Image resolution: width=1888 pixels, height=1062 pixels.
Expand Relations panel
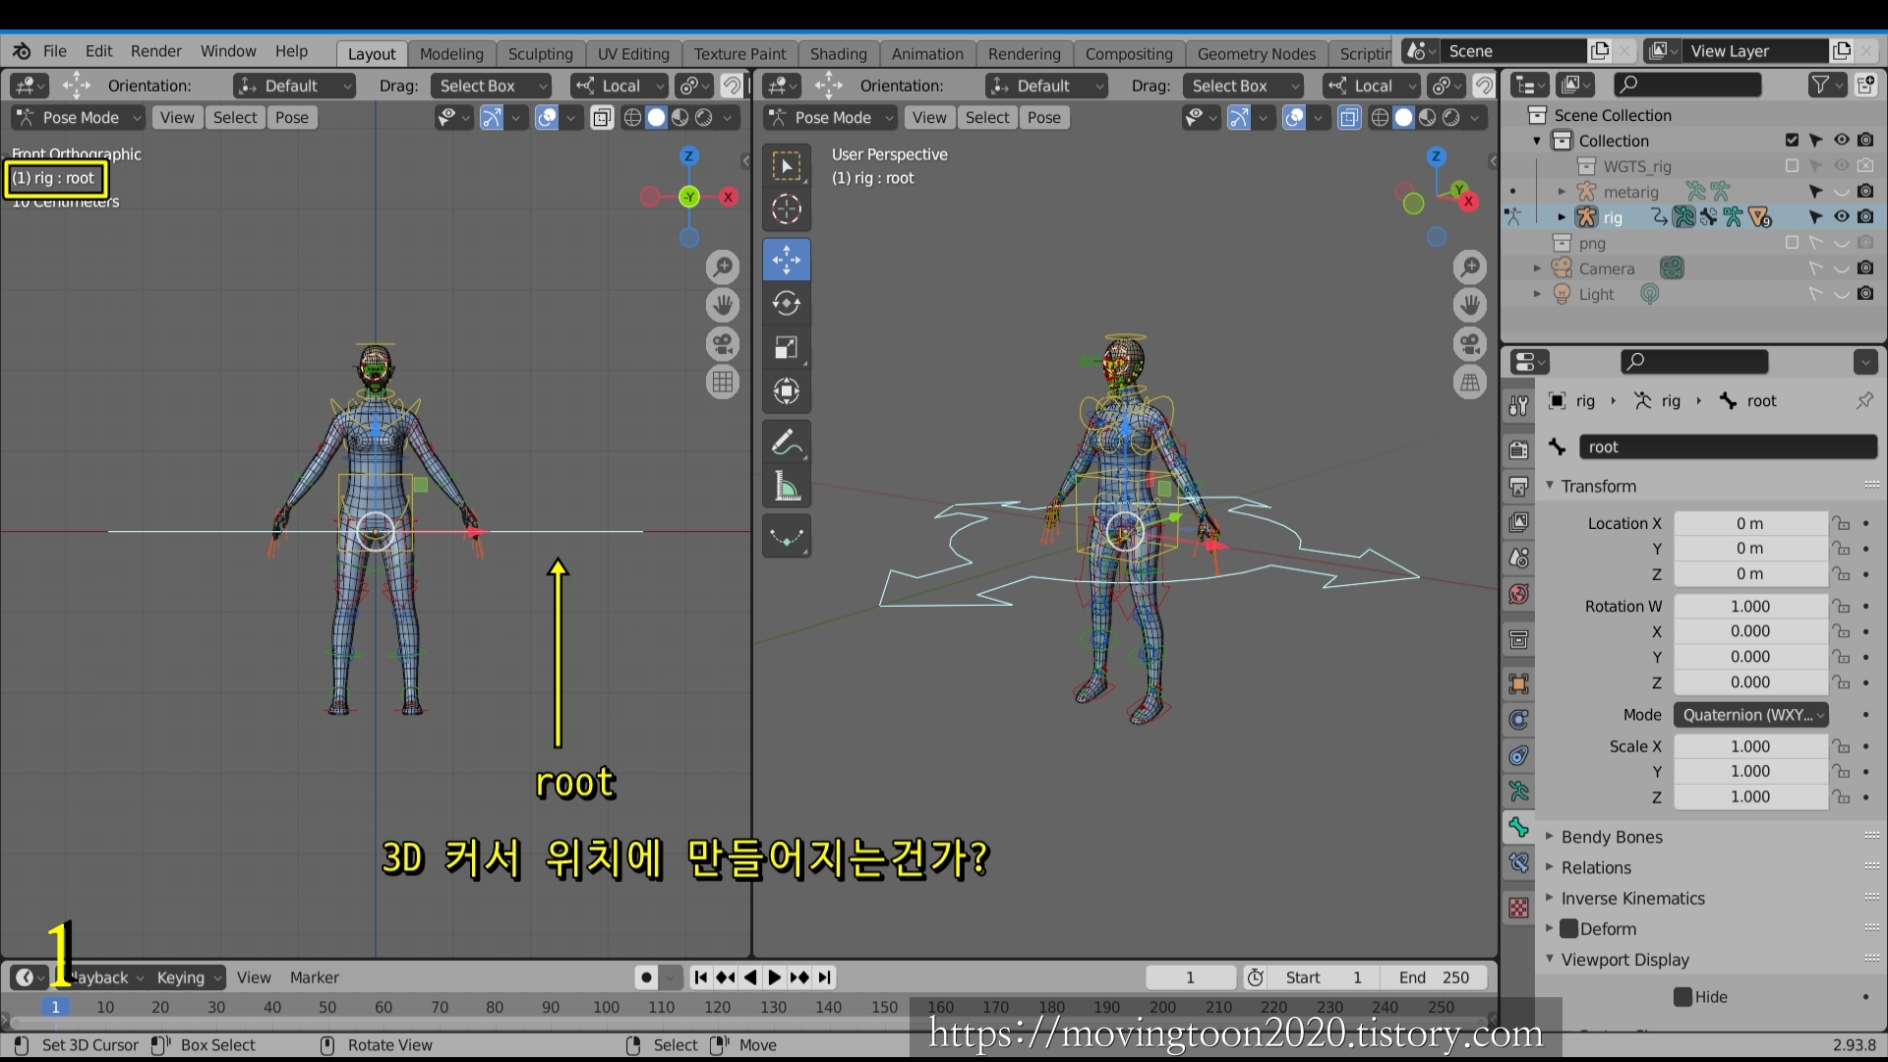point(1596,867)
